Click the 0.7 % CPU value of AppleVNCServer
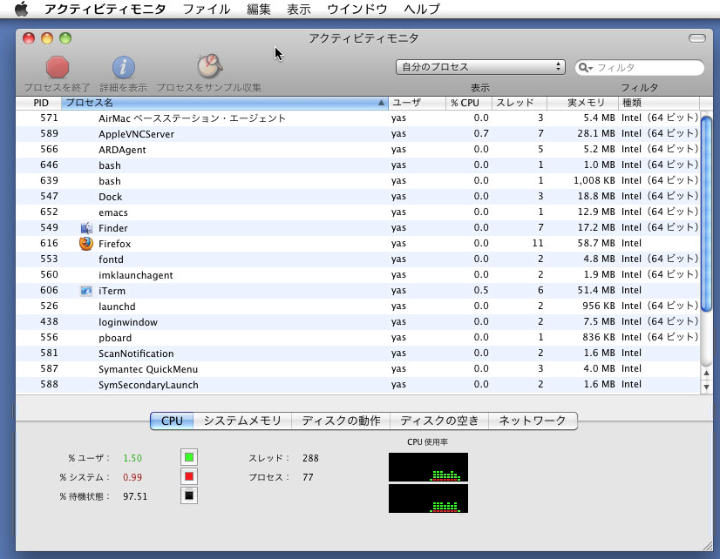720x559 pixels. (x=481, y=133)
